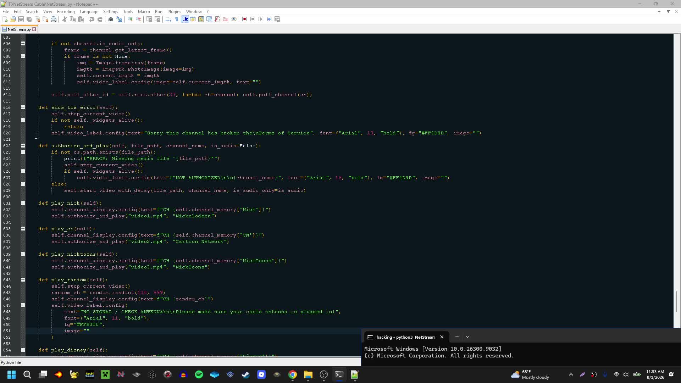Close the hacking python3 terminal tab

click(x=442, y=337)
